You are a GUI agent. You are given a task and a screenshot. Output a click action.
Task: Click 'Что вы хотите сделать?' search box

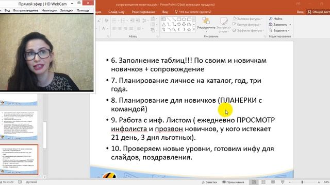(193, 12)
